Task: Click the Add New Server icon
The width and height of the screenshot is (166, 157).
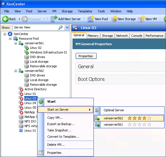Action: coord(54,19)
